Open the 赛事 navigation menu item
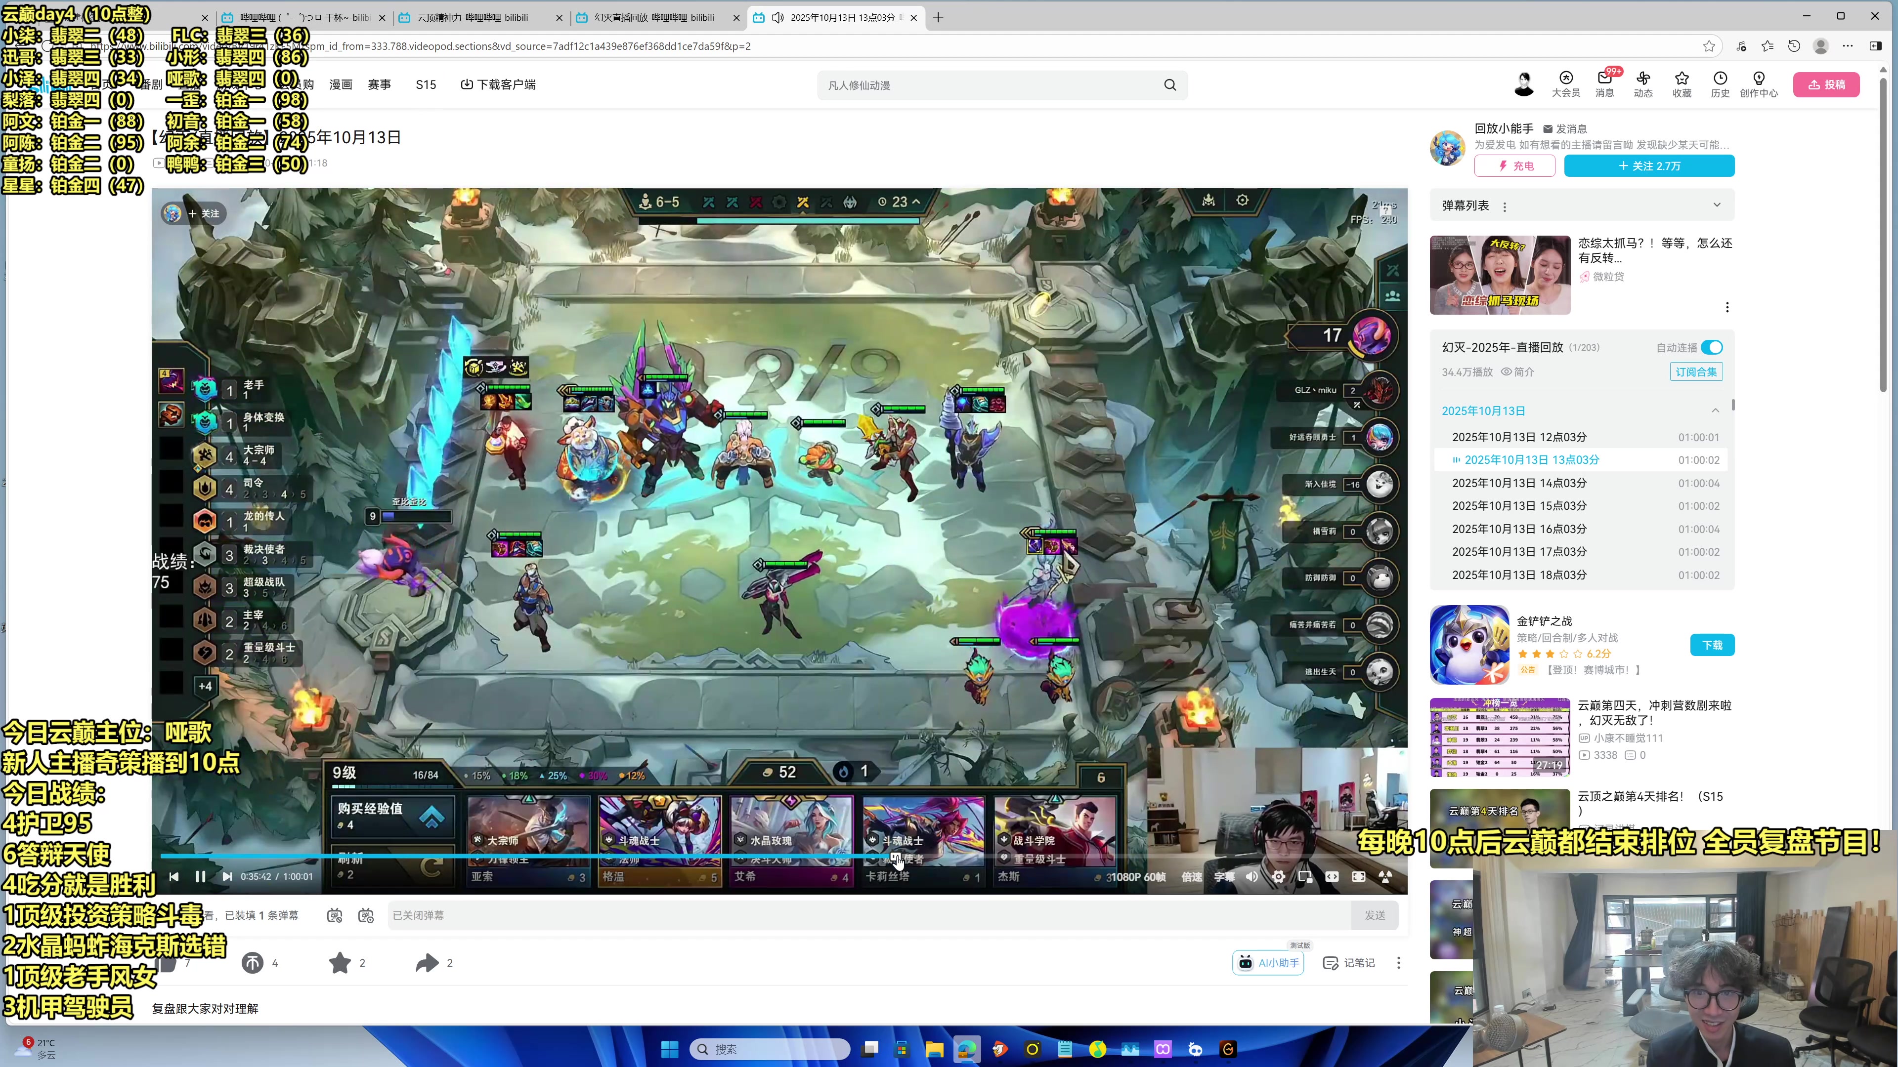The width and height of the screenshot is (1898, 1067). [379, 84]
